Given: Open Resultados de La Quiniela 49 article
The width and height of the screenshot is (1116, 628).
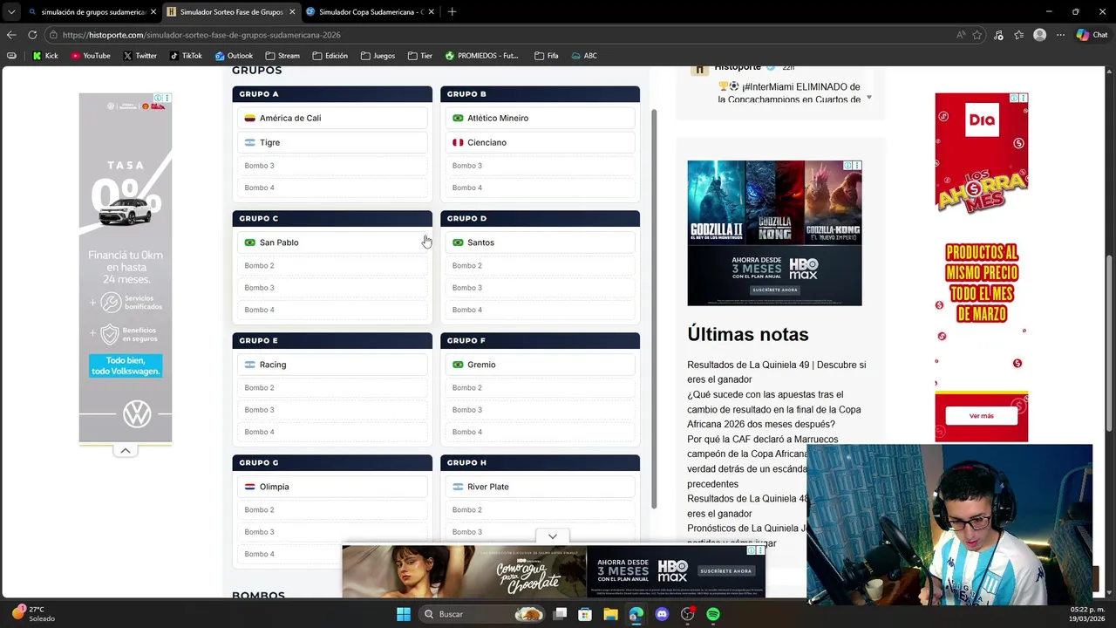Looking at the screenshot, I should tap(776, 372).
